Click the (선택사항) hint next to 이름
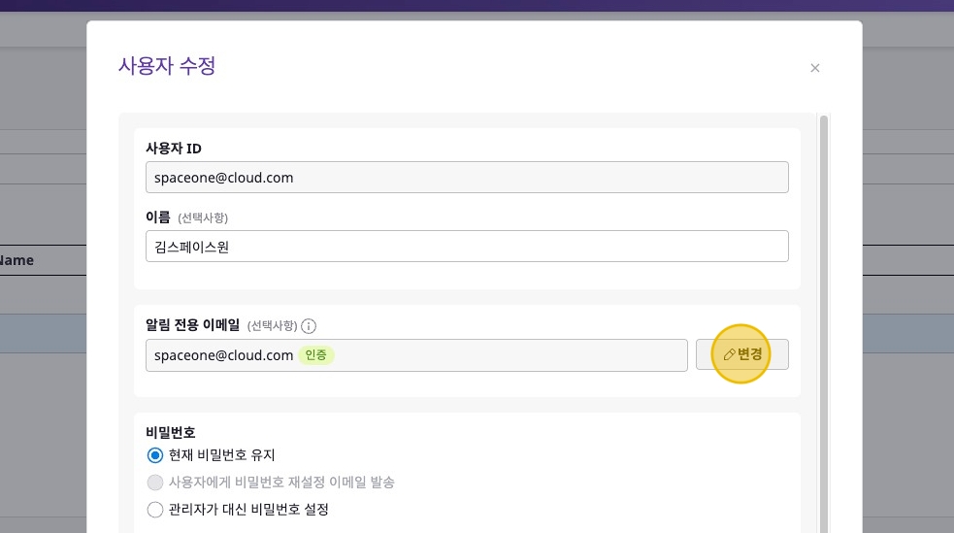The height and width of the screenshot is (533, 954). point(203,217)
